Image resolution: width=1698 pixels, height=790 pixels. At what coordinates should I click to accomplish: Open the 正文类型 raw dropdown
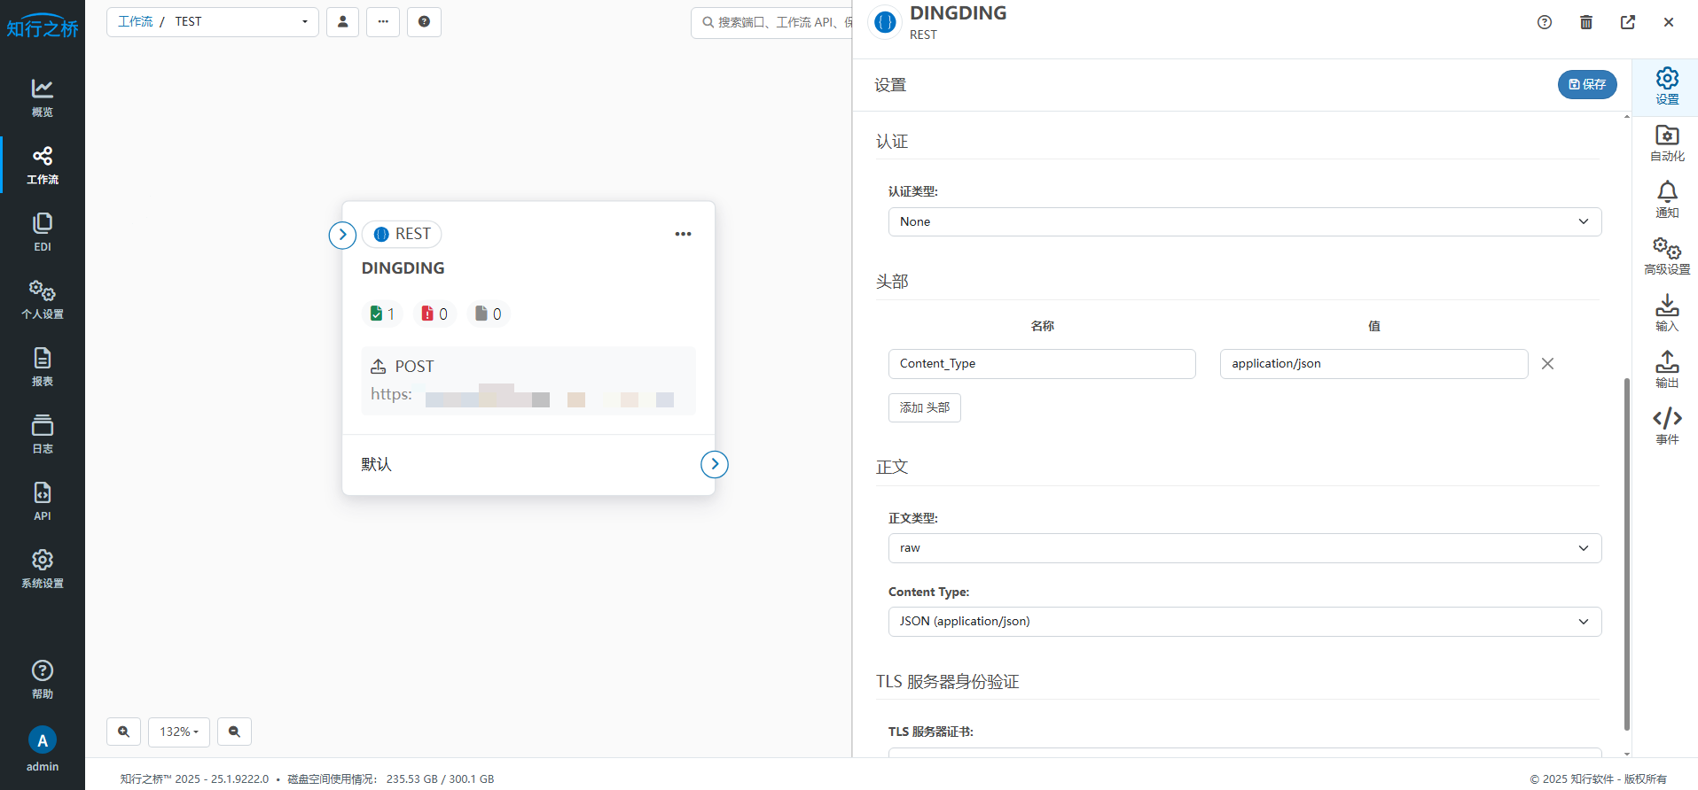pos(1245,548)
